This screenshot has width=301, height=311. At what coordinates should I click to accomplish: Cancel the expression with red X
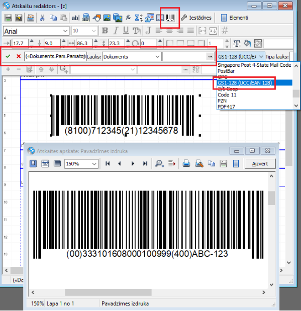point(19,56)
